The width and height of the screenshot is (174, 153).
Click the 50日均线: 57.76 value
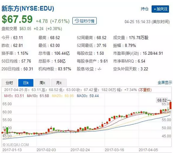[x=26, y=61]
